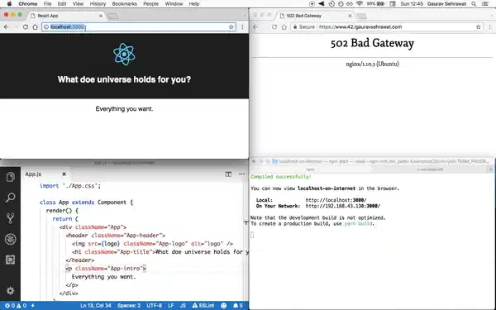Open the Window menu
This screenshot has height=310, width=496.
[174, 4]
